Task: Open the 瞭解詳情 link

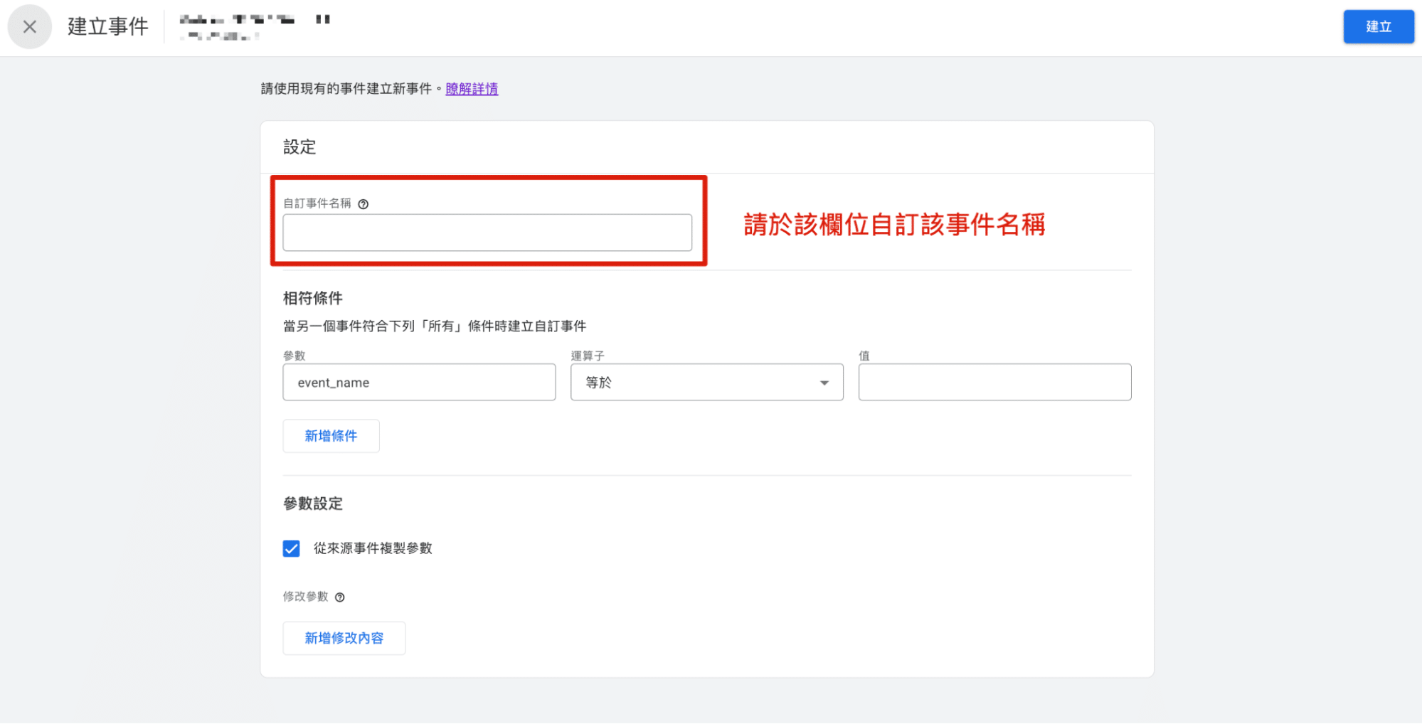Action: pos(472,89)
